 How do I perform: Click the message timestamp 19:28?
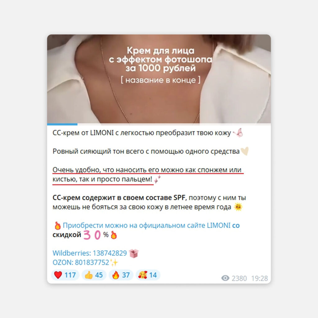[260, 278]
